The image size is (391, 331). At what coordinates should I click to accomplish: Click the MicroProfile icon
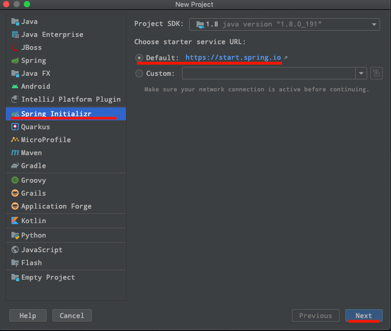pyautogui.click(x=15, y=140)
